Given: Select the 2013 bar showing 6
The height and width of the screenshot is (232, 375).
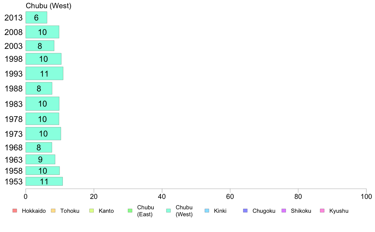Looking at the screenshot, I should coord(36,17).
